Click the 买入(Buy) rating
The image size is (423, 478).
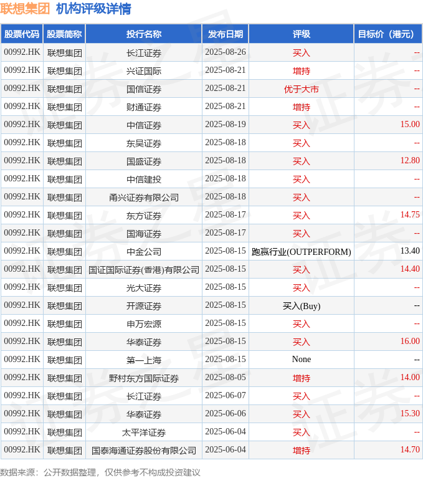pos(302,306)
